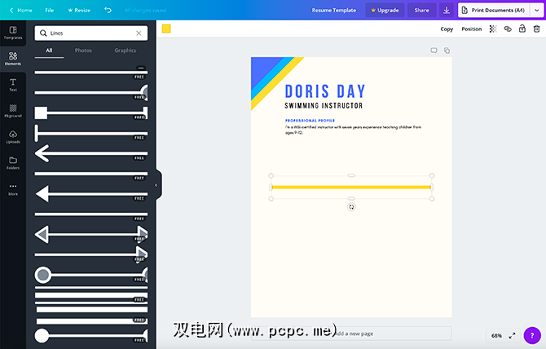546x349 pixels.
Task: Add the solid left arrow line element
Action: (91, 194)
